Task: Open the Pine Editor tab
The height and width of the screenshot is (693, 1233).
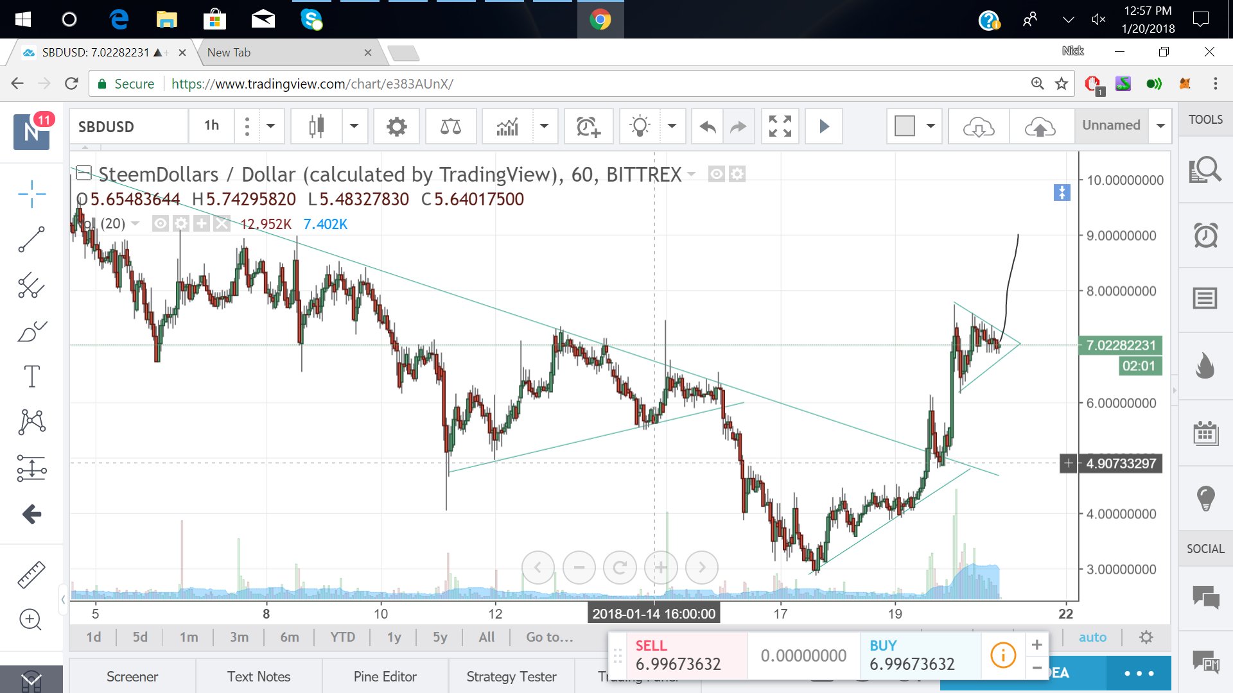Action: click(385, 676)
